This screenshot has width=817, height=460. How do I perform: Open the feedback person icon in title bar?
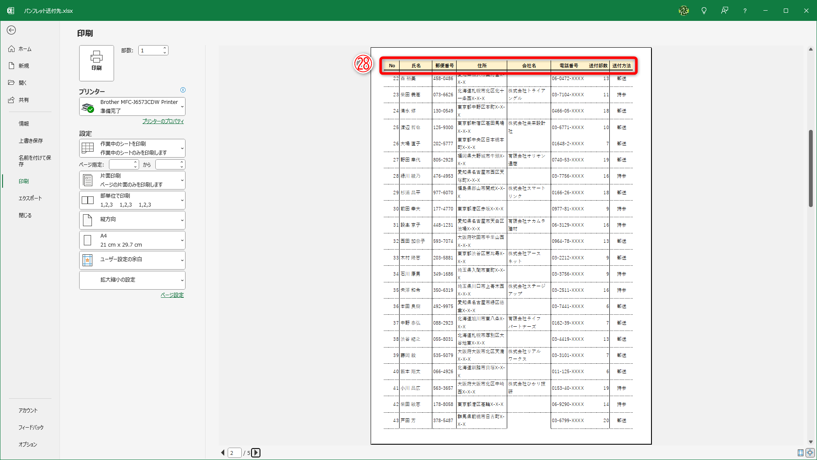724,11
